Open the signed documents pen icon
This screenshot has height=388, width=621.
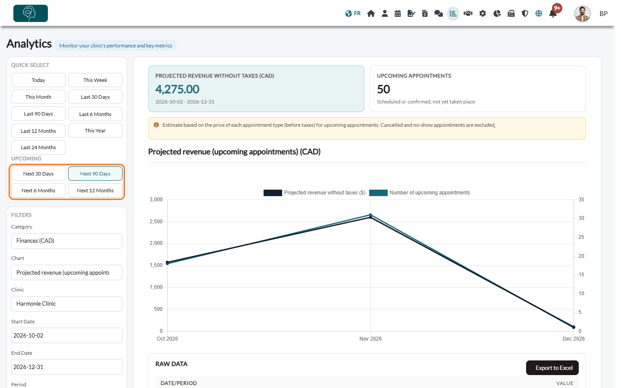point(411,13)
